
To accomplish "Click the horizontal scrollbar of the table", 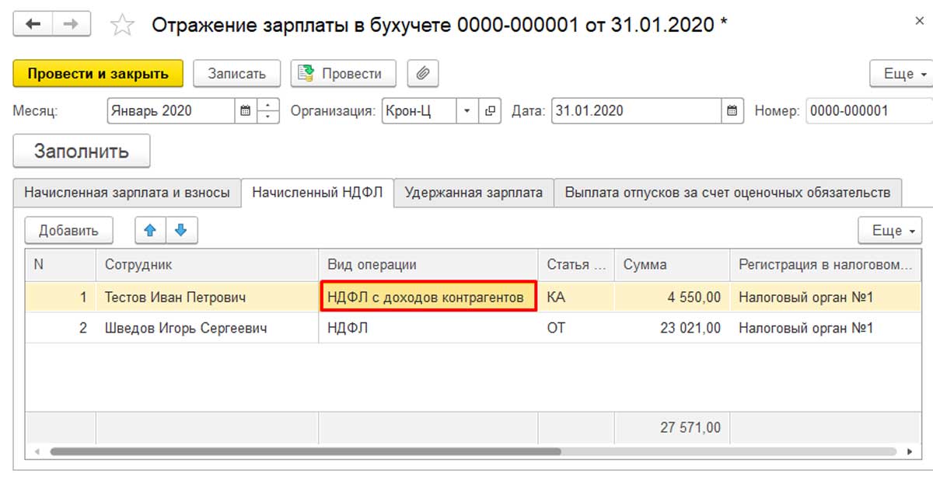I will (305, 451).
